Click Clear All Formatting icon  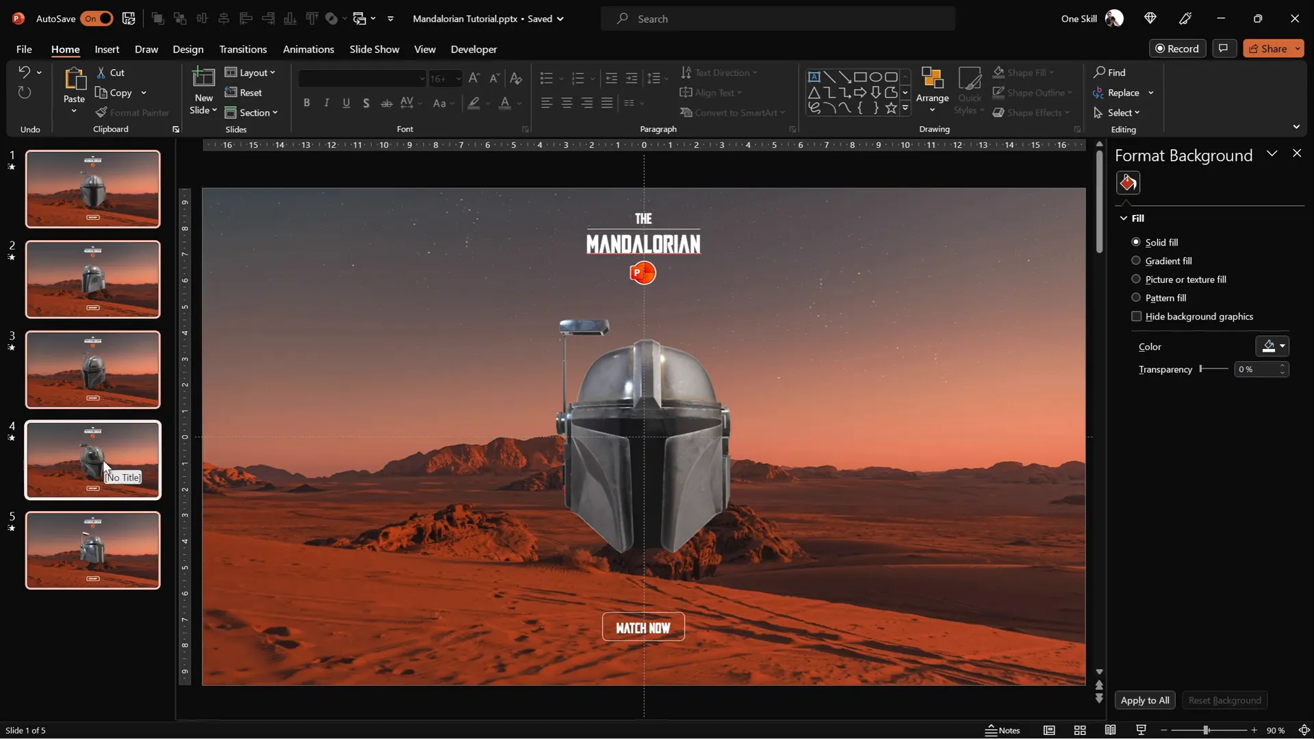516,78
